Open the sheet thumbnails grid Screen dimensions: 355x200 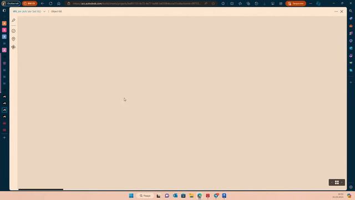337,182
